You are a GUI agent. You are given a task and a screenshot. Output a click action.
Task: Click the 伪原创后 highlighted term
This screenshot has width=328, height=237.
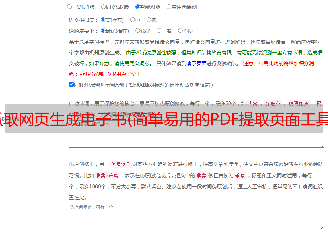[121, 164]
